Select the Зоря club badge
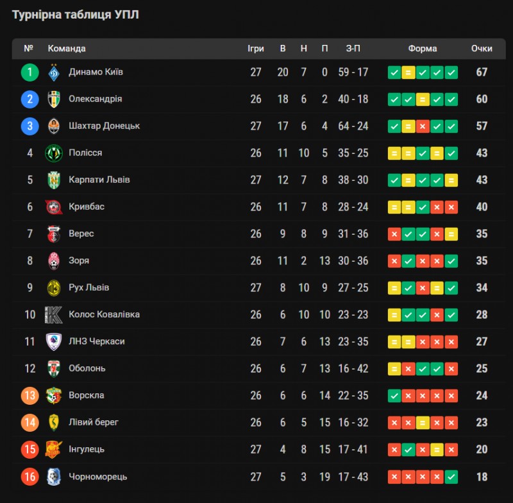 click(54, 261)
